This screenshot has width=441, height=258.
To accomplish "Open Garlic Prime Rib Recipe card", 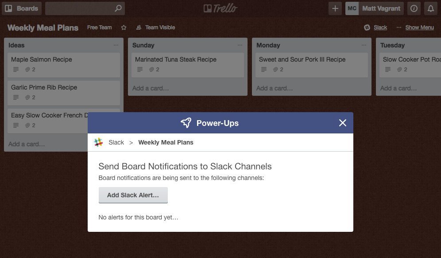I will (64, 93).
